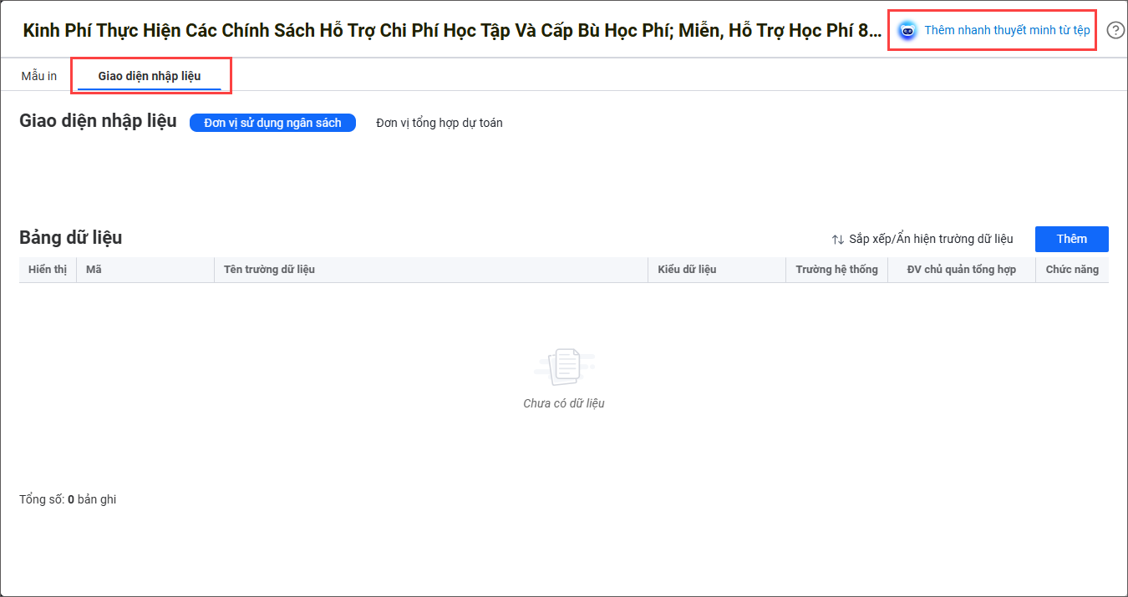Switch to the Mẫu in tab
1128x597 pixels.
click(39, 76)
